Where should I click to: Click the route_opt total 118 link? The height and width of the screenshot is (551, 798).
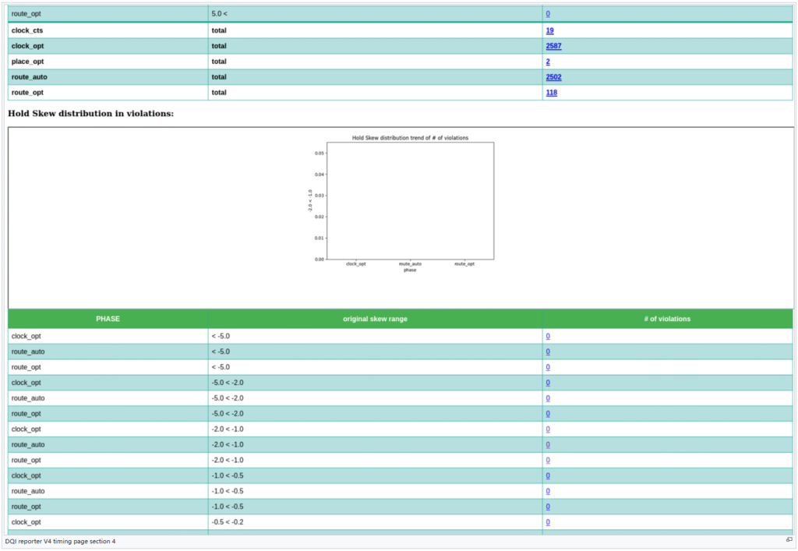coord(551,93)
